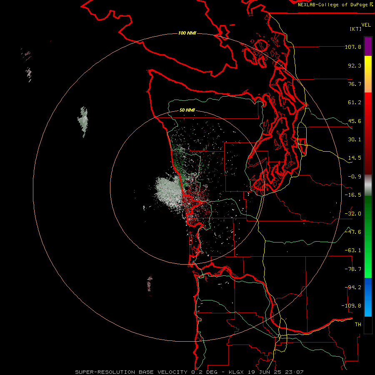This screenshot has height=375, width=375.
Task: Click the -78.7 velocity scale value
Action: click(353, 269)
